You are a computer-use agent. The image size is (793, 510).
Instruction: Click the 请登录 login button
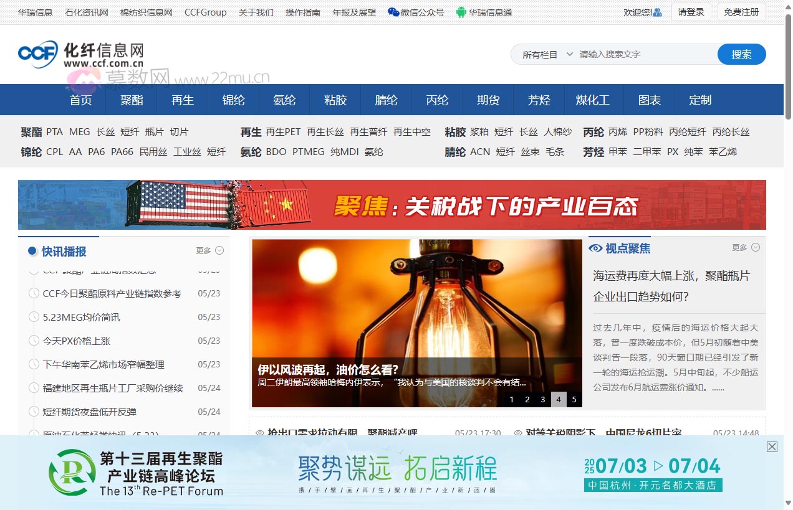click(x=691, y=11)
